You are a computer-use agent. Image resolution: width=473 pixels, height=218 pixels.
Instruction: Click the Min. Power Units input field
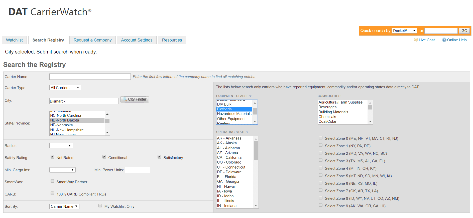tap(138, 170)
